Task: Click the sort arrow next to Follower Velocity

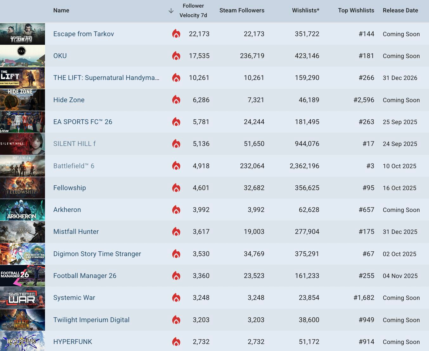Action: coord(171,11)
